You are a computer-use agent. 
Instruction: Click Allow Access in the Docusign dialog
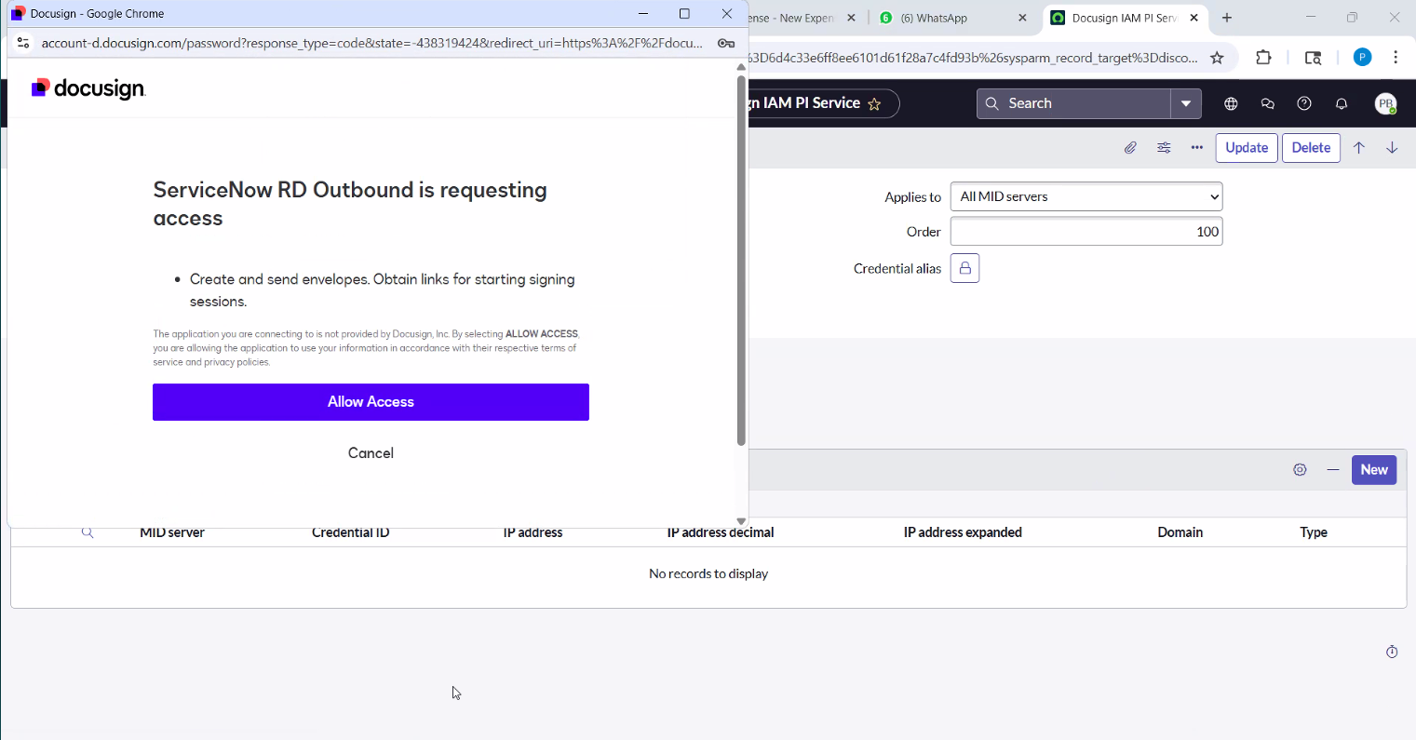[x=370, y=401]
